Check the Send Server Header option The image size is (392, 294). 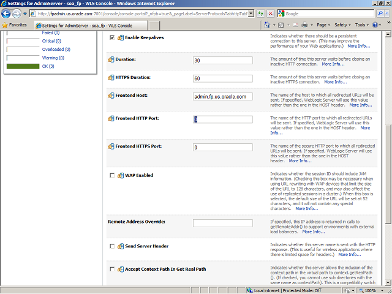point(112,246)
